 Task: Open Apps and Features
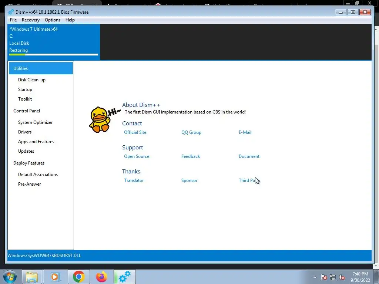(x=36, y=142)
